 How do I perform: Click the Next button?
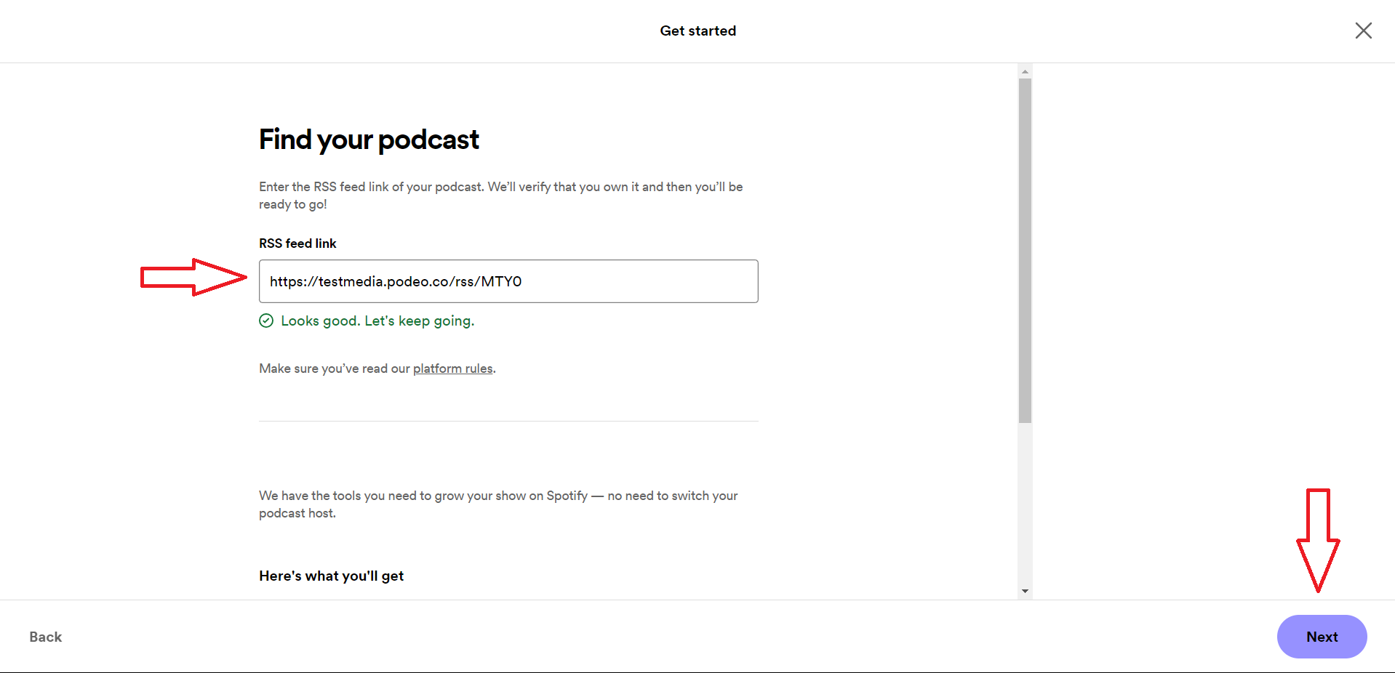tap(1322, 637)
